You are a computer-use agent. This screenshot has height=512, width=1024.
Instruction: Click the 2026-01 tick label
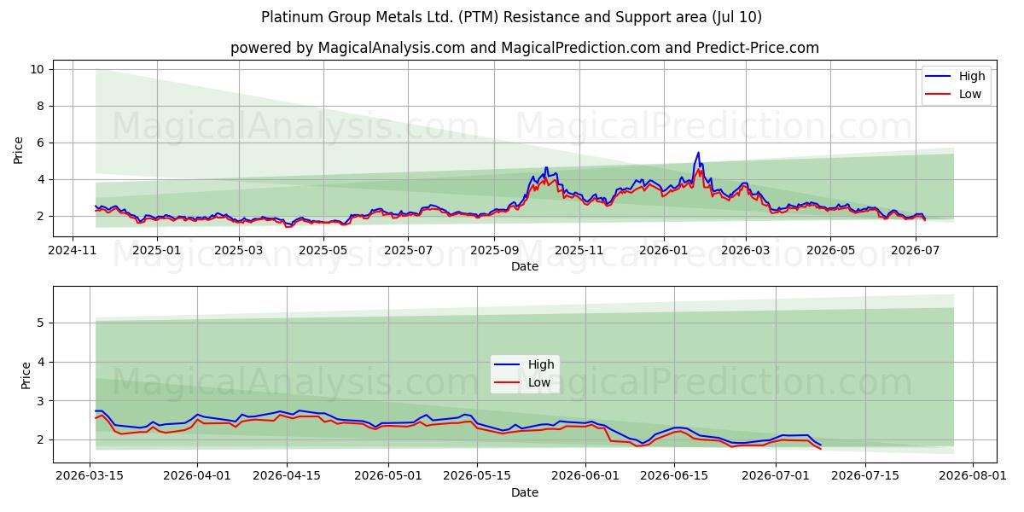click(x=663, y=250)
